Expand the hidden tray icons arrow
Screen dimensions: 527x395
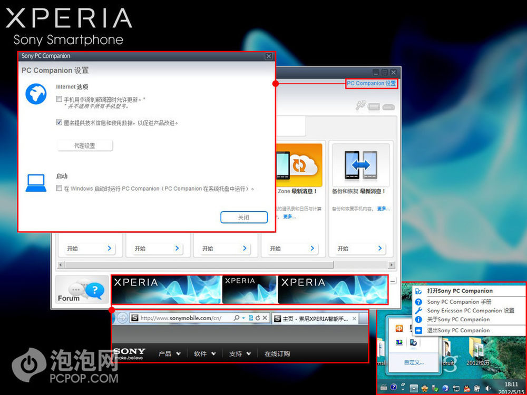414,388
